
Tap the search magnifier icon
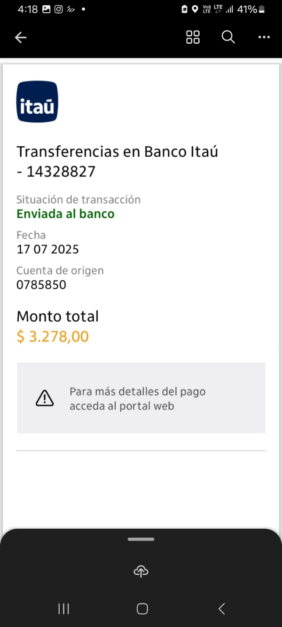pos(228,37)
